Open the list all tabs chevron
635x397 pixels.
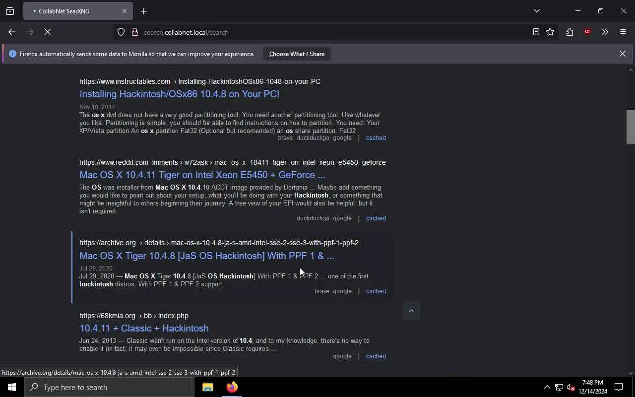click(536, 11)
